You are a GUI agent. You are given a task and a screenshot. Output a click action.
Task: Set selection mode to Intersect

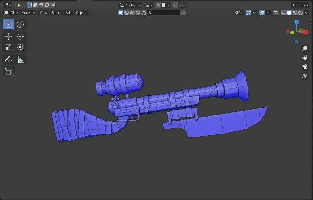[53, 5]
